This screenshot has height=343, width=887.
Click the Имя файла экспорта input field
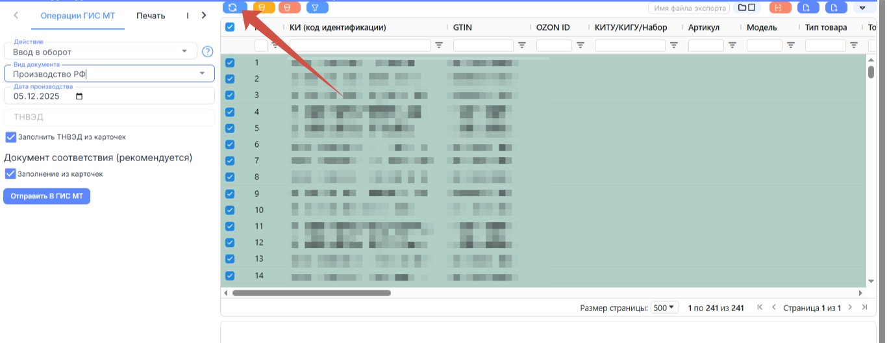[690, 8]
